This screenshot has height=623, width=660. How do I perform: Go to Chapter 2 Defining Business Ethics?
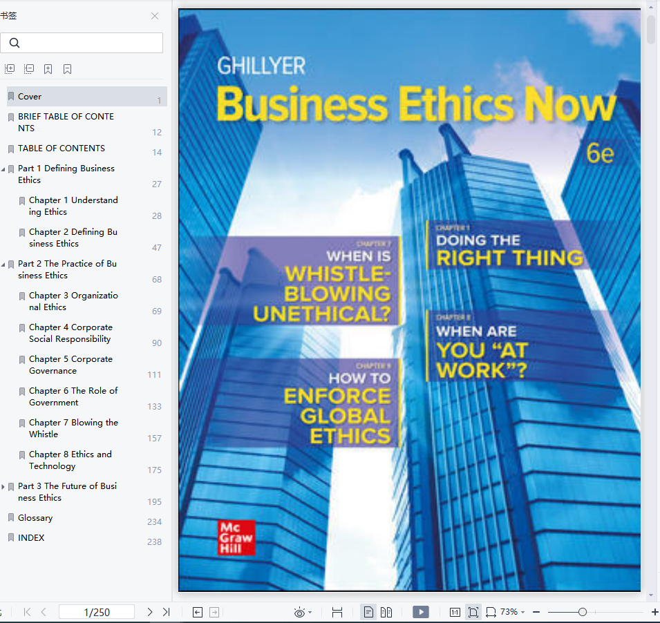[x=73, y=238]
